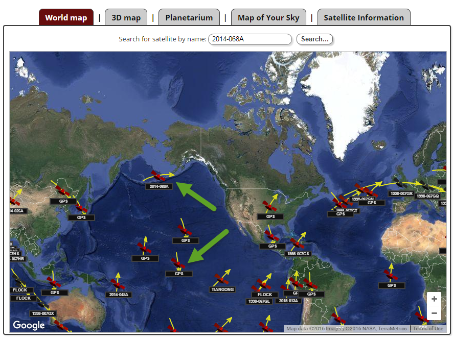453x341 pixels.
Task: Select the GPS satellite over North America
Action: pyautogui.click(x=270, y=207)
